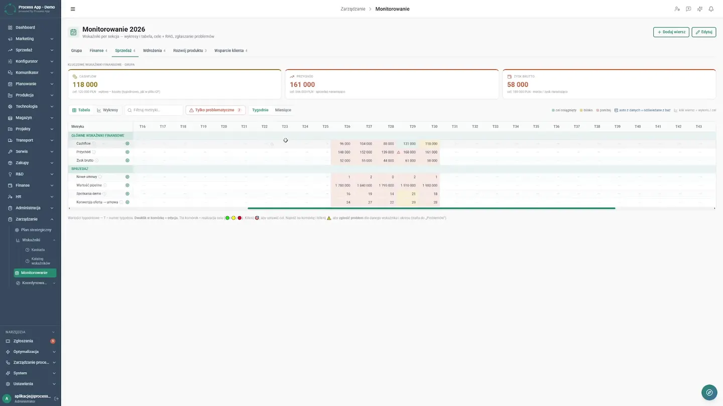
Task: Open the Wsparcie klienta tab
Action: click(230, 51)
